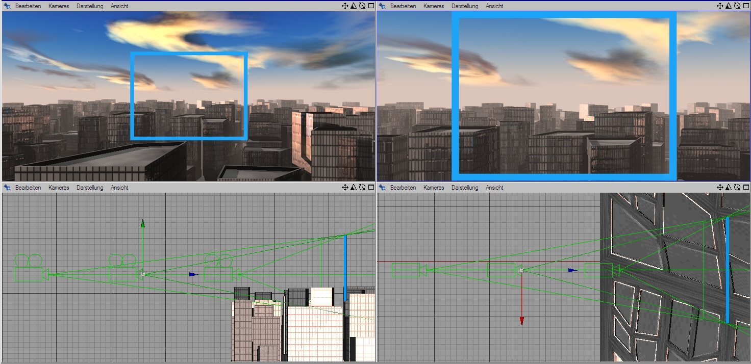Click the green Y-axis arrow handle in the bottom-left viewport
The image size is (751, 364).
(x=143, y=223)
